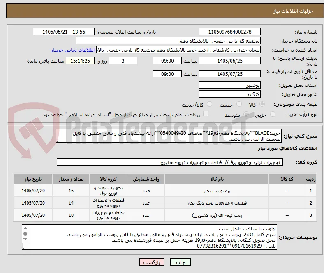Image resolution: width=324 pixels, height=273 pixels.
Task: Click the نام کالا column header
Action: tap(217, 179)
